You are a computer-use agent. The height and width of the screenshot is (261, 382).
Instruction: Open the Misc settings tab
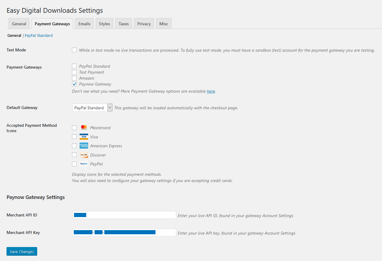[x=164, y=23]
